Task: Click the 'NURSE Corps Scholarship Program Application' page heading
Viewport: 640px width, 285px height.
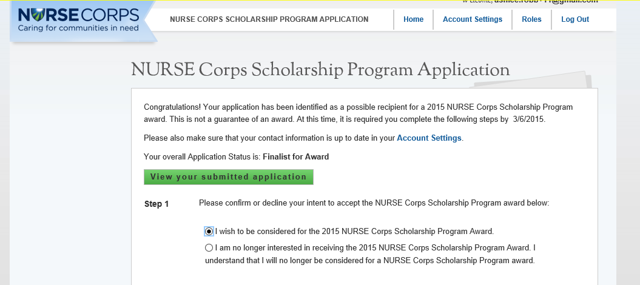Action: (320, 70)
